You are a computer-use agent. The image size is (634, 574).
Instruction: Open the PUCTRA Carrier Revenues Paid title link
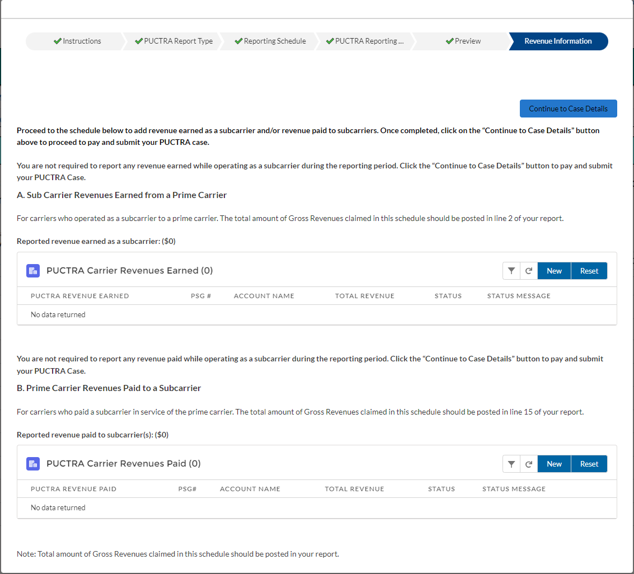(x=123, y=464)
